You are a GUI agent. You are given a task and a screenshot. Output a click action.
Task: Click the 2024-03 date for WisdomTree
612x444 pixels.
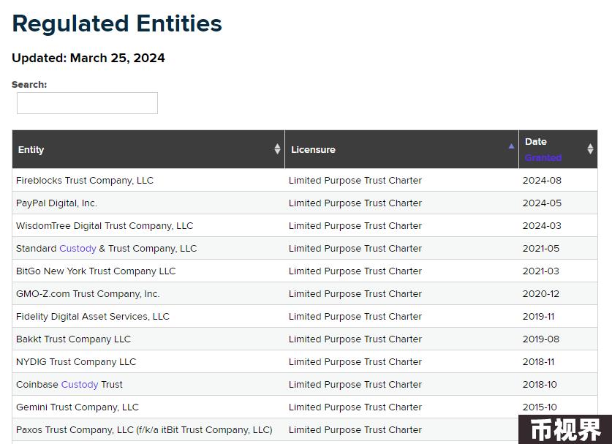(542, 226)
